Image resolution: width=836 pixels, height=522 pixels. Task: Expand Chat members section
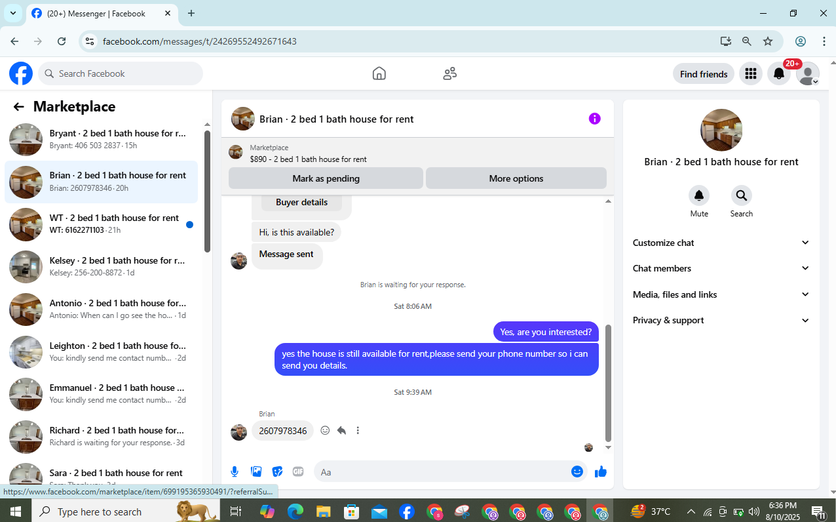(721, 268)
